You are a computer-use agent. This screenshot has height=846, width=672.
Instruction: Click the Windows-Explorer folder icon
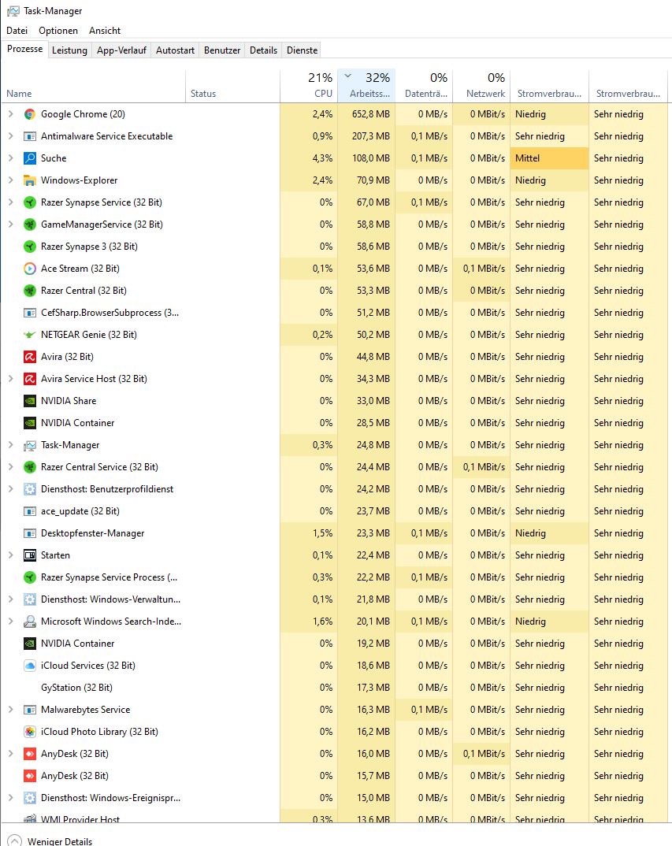30,180
